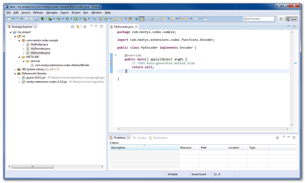Click the Back navigation arrow icon
The width and height of the screenshot is (305, 183).
tap(186, 19)
